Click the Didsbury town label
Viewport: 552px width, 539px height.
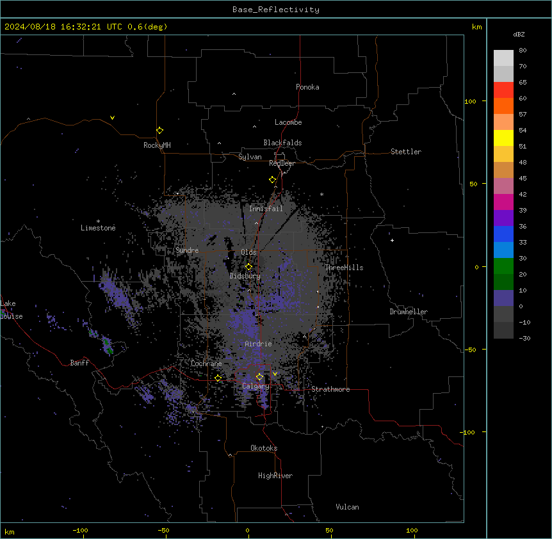[x=245, y=276]
